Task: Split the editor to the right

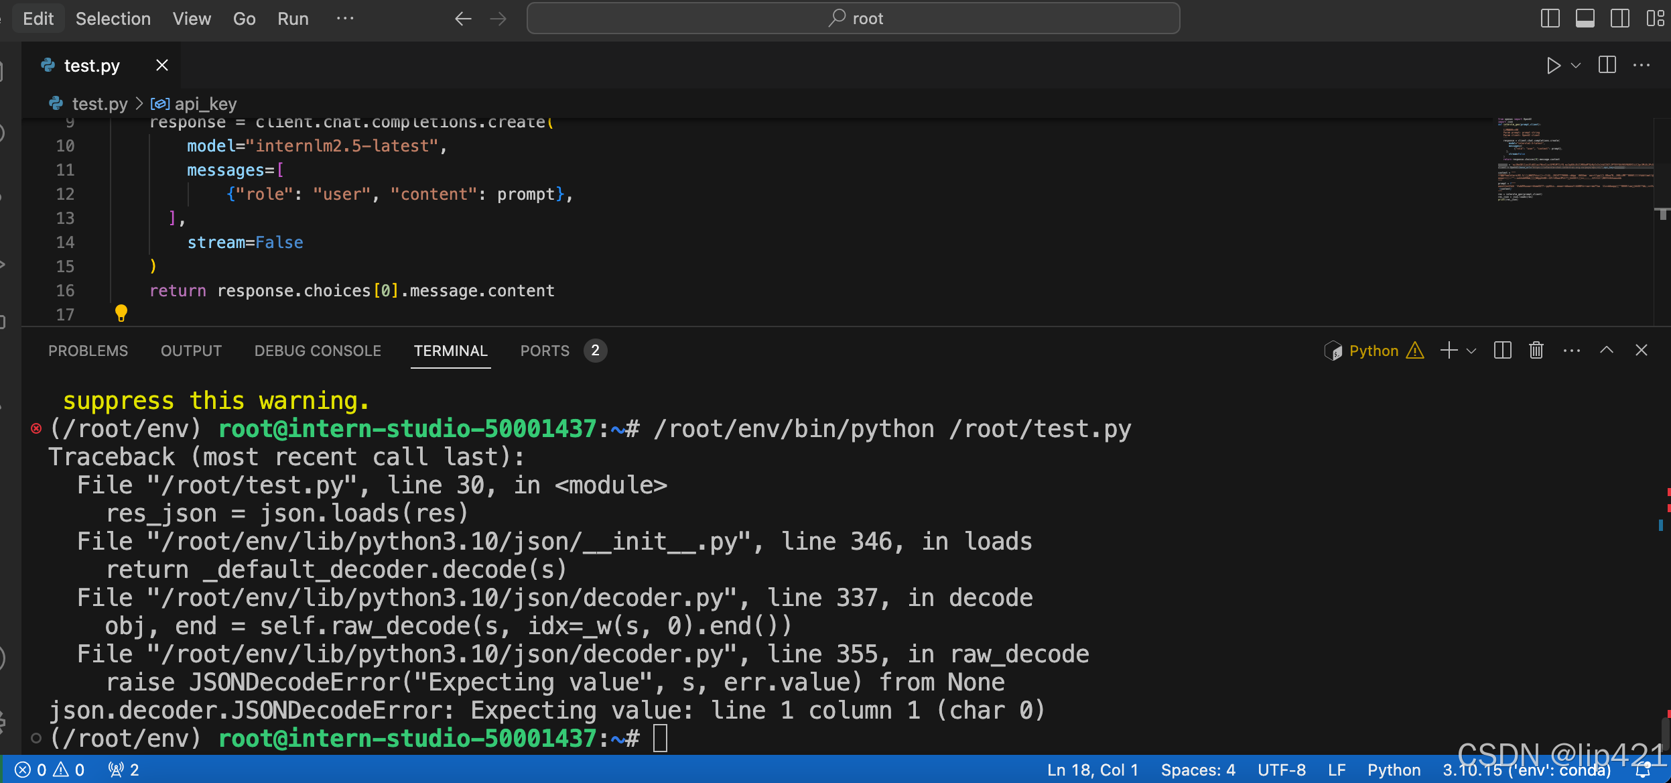Action: pos(1607,65)
